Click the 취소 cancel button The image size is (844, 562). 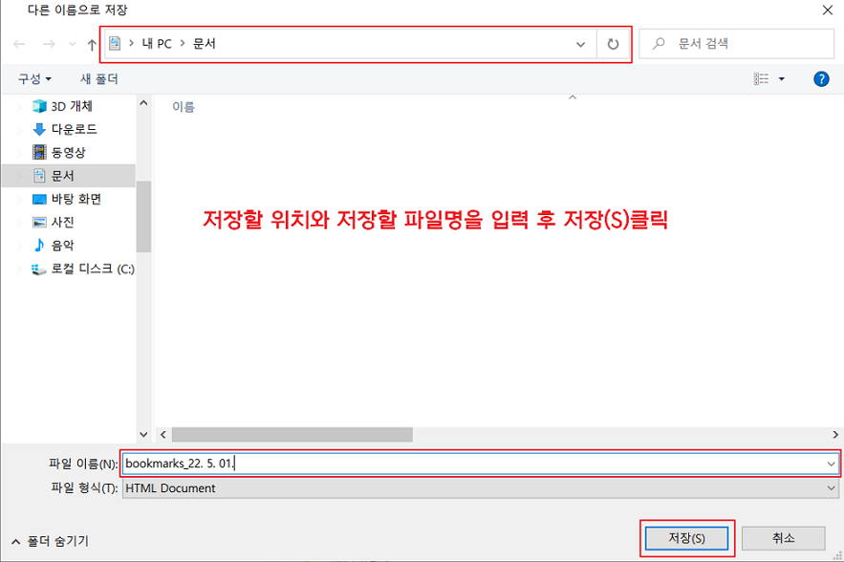pos(784,537)
